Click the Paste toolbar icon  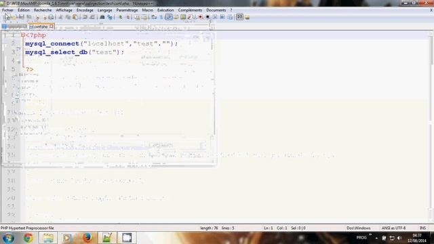75,17
